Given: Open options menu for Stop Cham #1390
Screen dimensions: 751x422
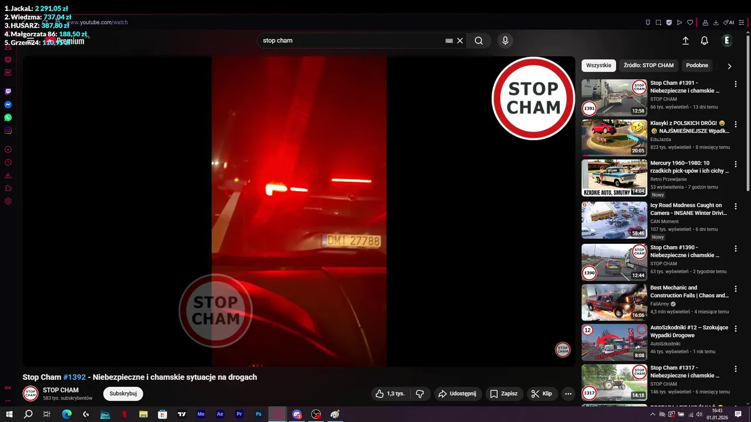Looking at the screenshot, I should pyautogui.click(x=736, y=249).
